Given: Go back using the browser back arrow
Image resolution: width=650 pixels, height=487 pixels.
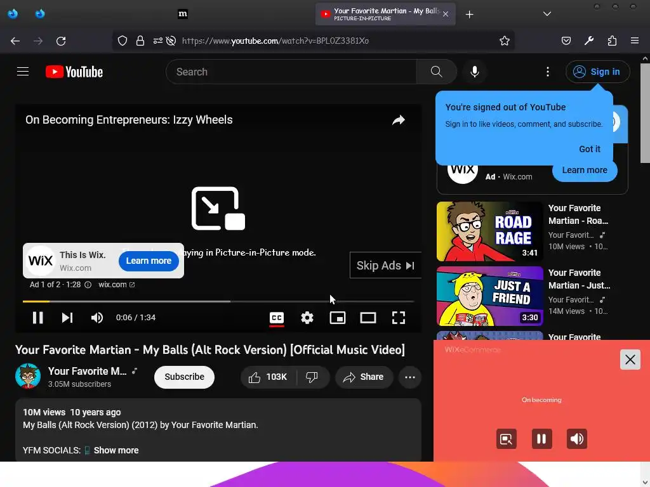Looking at the screenshot, I should (15, 41).
